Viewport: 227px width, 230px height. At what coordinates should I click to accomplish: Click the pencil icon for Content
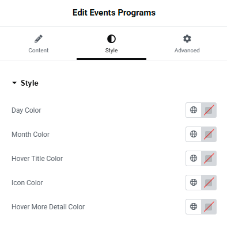coord(39,39)
